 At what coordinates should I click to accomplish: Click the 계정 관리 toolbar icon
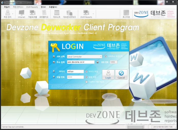tap(7, 14)
